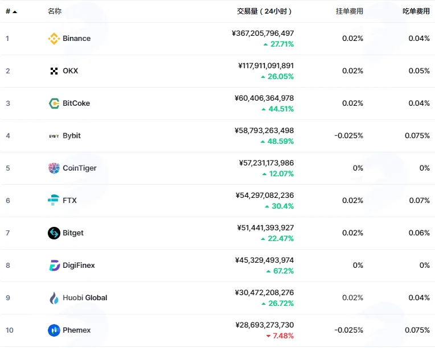Screen dimensions: 435x348
Task: Open the Huobi Global name link
Action: click(x=85, y=298)
